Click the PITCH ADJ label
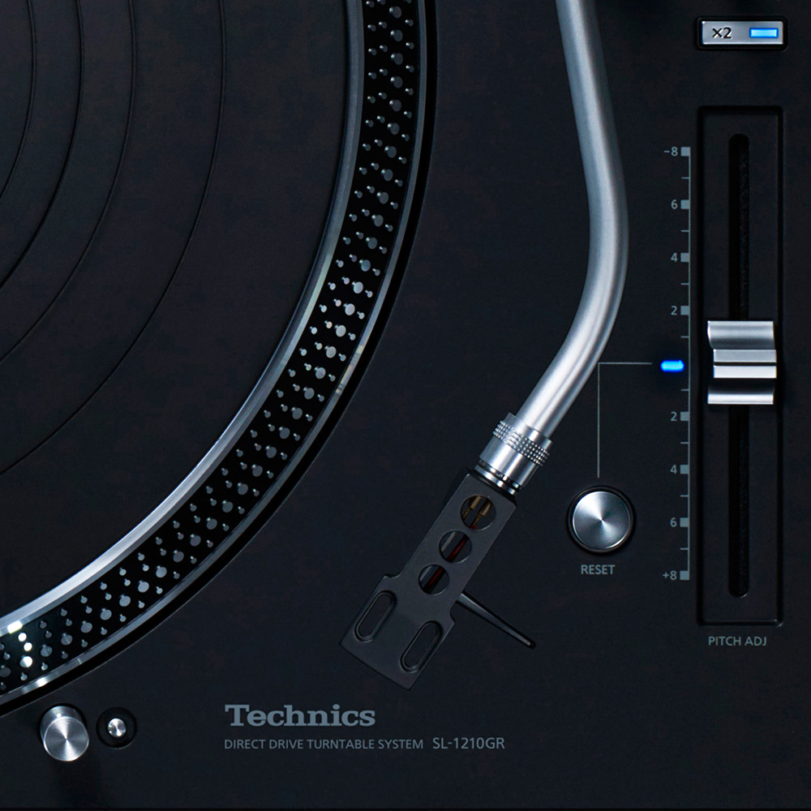The height and width of the screenshot is (811, 811). coord(737,642)
